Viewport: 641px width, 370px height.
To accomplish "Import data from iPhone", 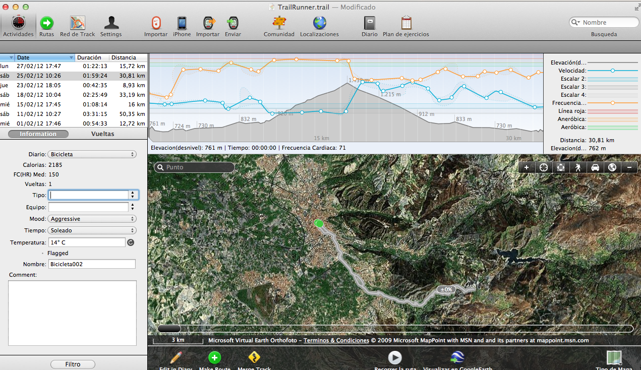I will [182, 23].
